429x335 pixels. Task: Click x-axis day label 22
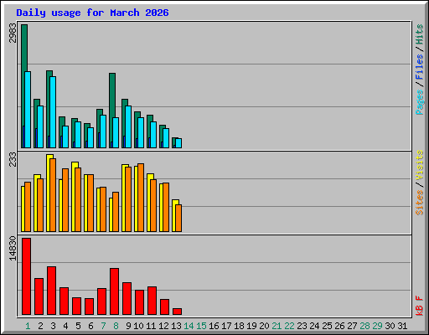point(289,326)
